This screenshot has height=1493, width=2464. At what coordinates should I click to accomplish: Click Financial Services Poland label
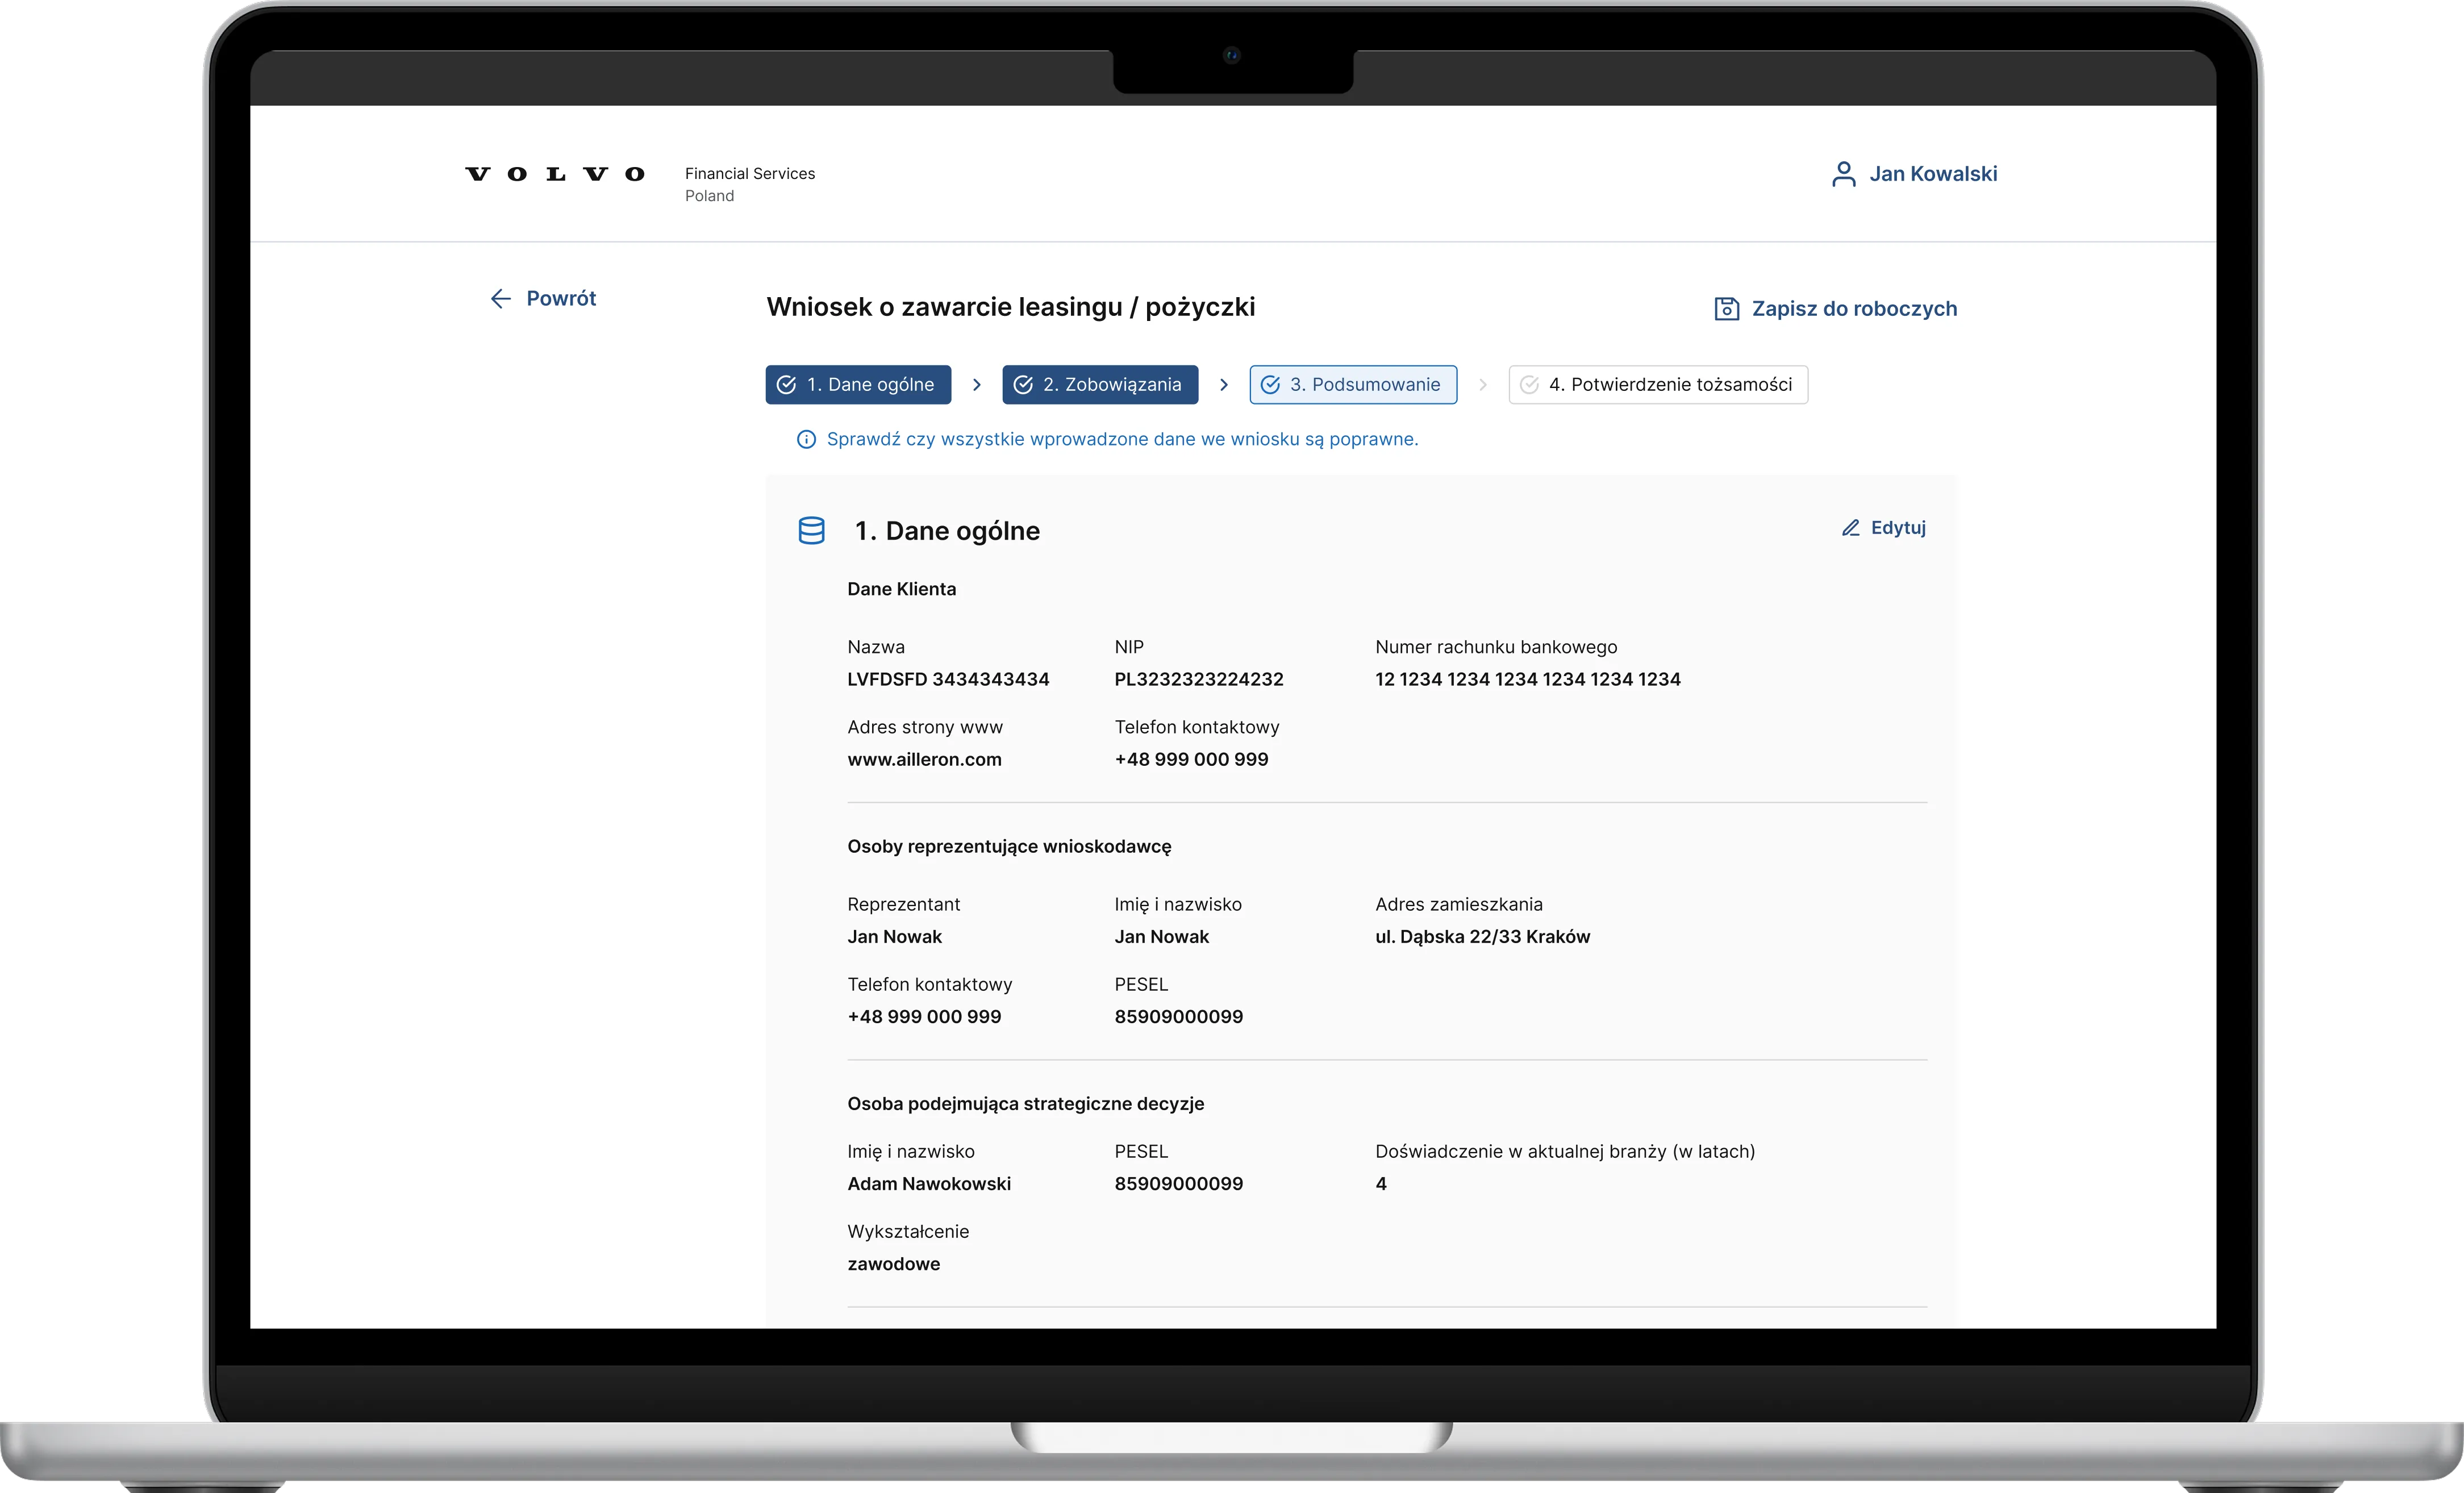(750, 184)
